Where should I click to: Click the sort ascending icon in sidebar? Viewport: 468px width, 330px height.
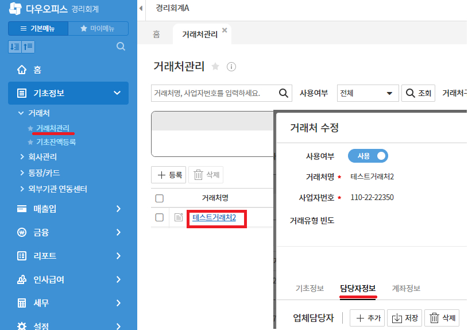pyautogui.click(x=28, y=47)
